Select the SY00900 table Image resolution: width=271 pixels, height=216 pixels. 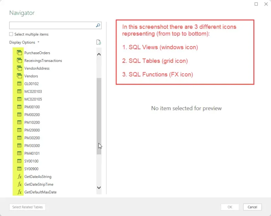(x=32, y=169)
